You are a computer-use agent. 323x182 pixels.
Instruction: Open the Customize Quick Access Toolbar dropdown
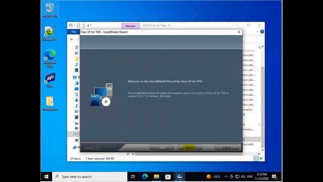88,26
